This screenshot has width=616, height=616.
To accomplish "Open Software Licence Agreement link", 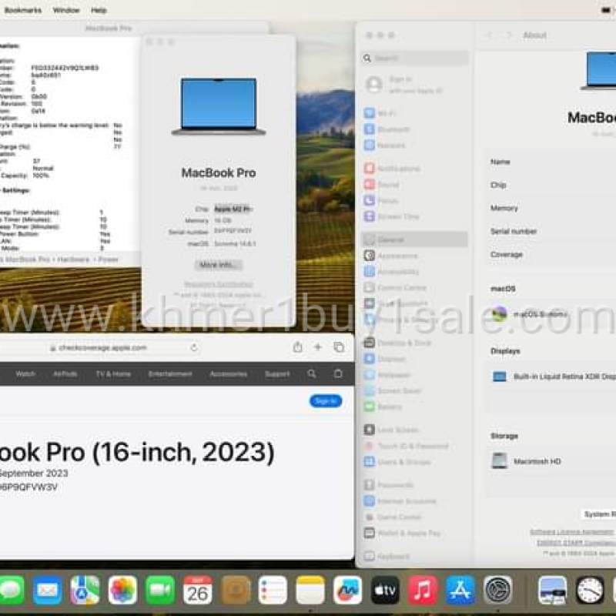I will 571,532.
